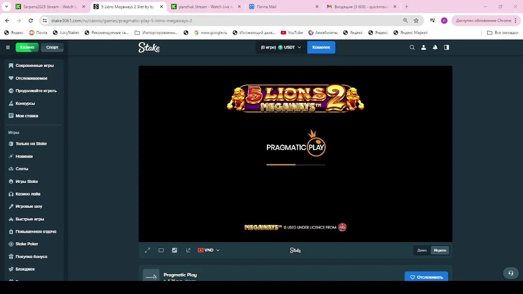This screenshot has height=294, width=523.
Task: Click the Stake logo in header
Action: [149, 47]
